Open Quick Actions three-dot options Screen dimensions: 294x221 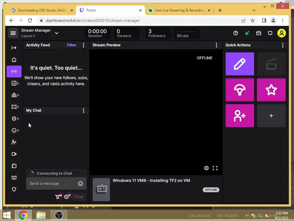point(283,45)
